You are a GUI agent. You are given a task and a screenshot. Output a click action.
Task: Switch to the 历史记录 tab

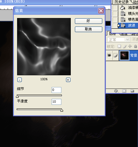pos(121,2)
